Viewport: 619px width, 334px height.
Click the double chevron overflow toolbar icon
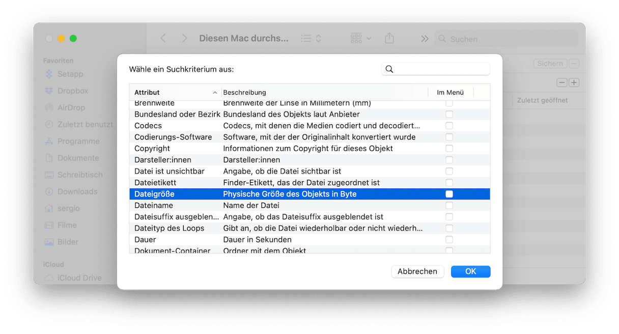tap(424, 39)
